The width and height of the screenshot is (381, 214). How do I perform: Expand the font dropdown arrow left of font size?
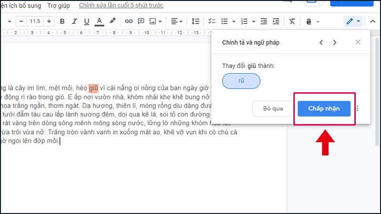click(x=10, y=21)
